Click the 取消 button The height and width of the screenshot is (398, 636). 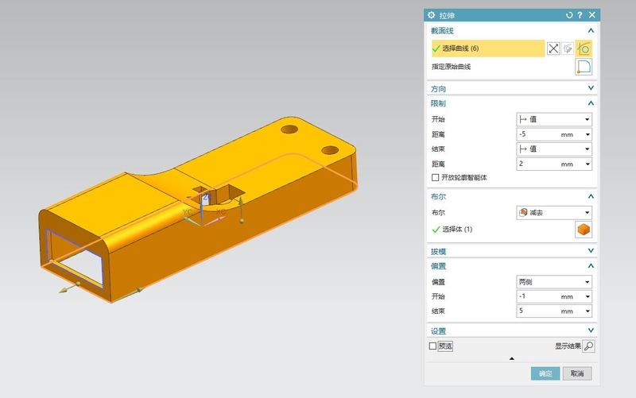pyautogui.click(x=577, y=373)
